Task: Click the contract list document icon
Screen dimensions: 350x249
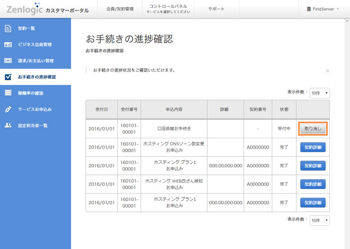Action: [x=8, y=28]
